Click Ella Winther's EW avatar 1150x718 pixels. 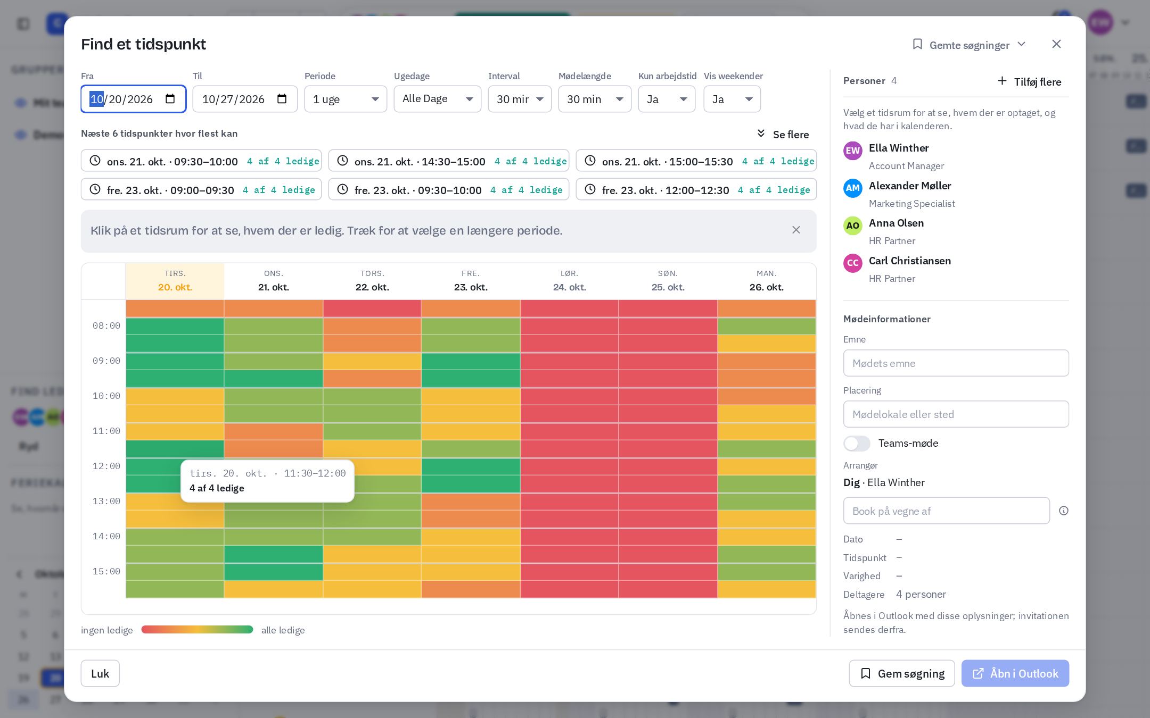point(853,151)
